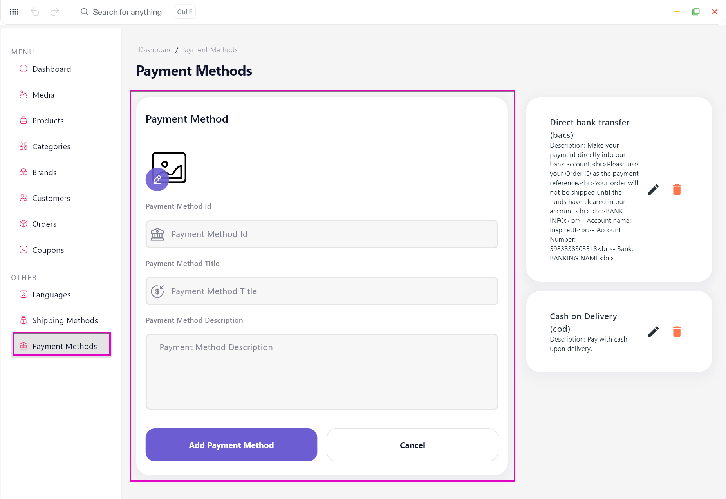Click the redo arrow icon
The width and height of the screenshot is (726, 499).
(55, 12)
